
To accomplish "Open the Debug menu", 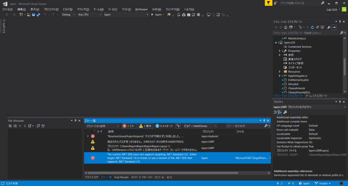I will [x=83, y=9].
